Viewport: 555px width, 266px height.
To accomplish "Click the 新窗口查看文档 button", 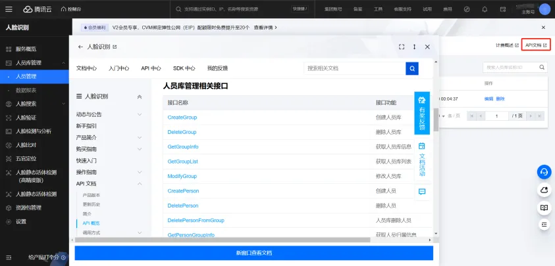I will [x=253, y=253].
